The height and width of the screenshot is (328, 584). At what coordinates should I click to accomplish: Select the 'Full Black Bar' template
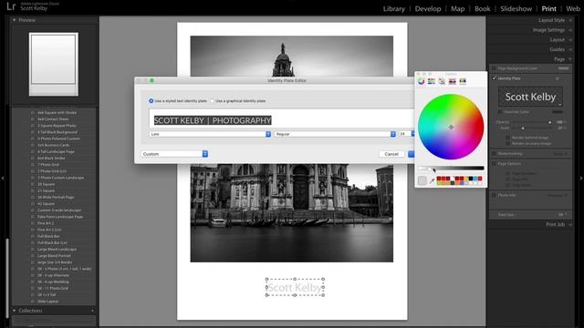pyautogui.click(x=48, y=236)
